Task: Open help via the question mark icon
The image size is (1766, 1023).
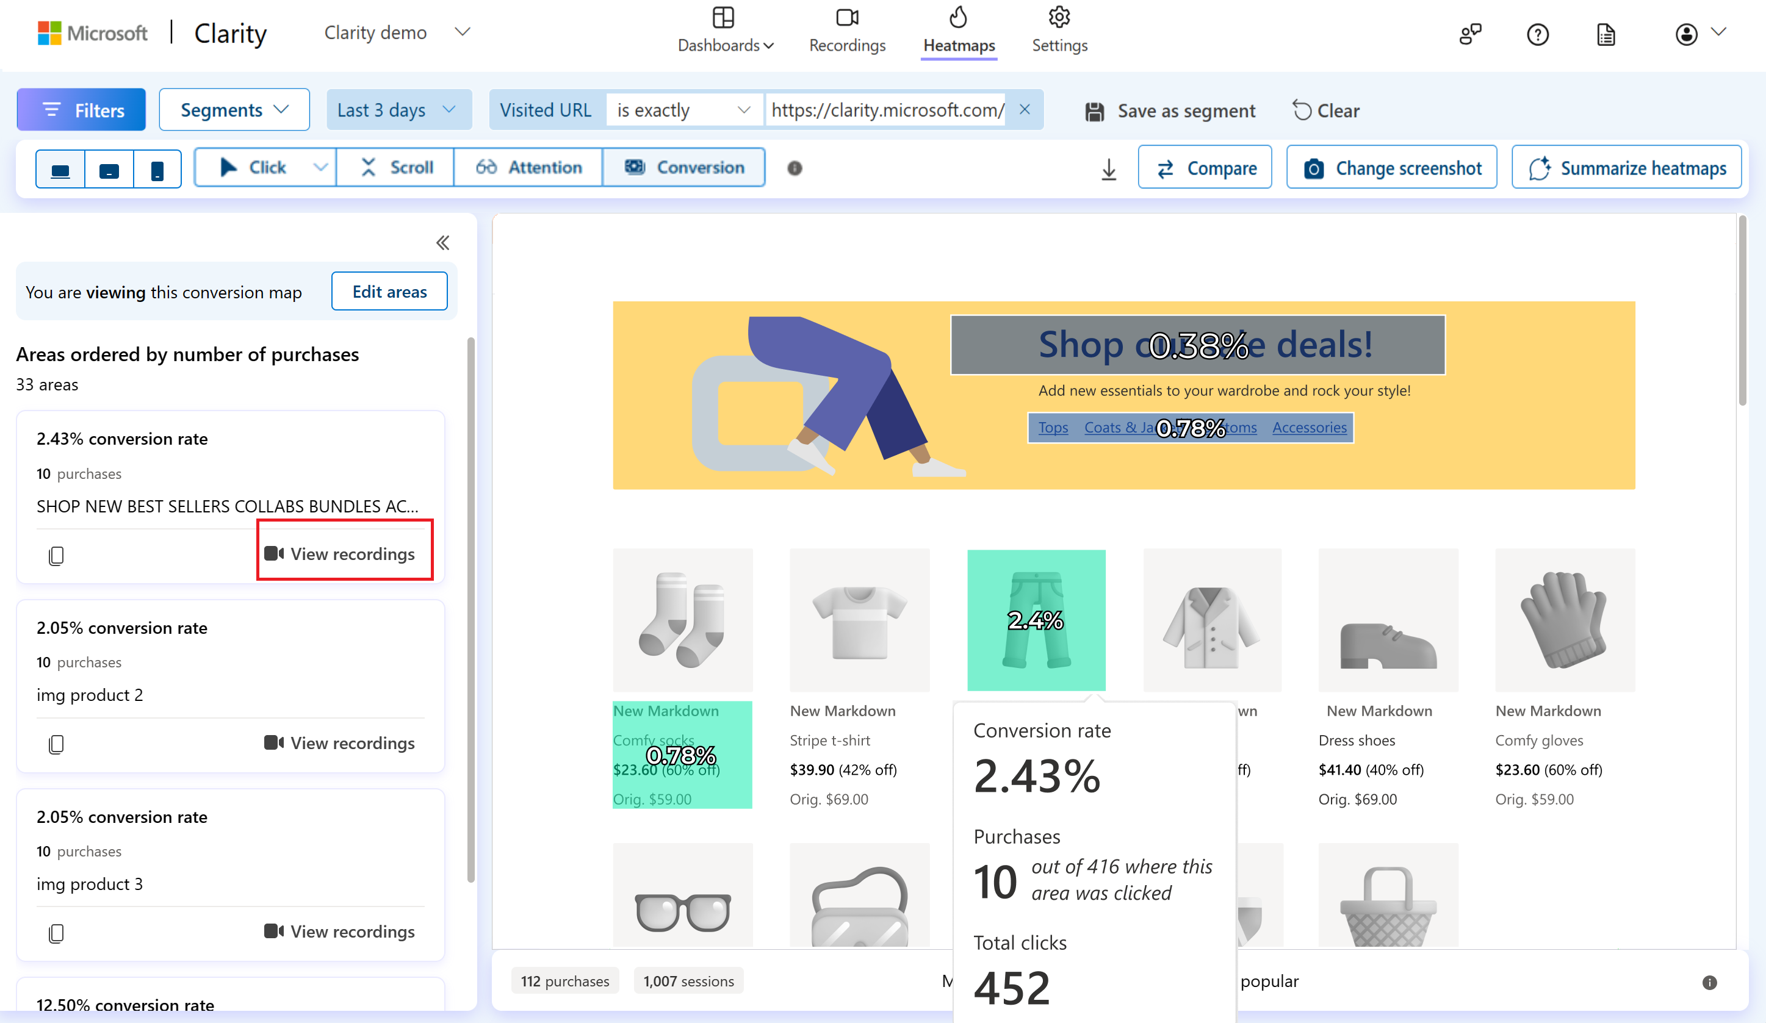Action: 1538,34
